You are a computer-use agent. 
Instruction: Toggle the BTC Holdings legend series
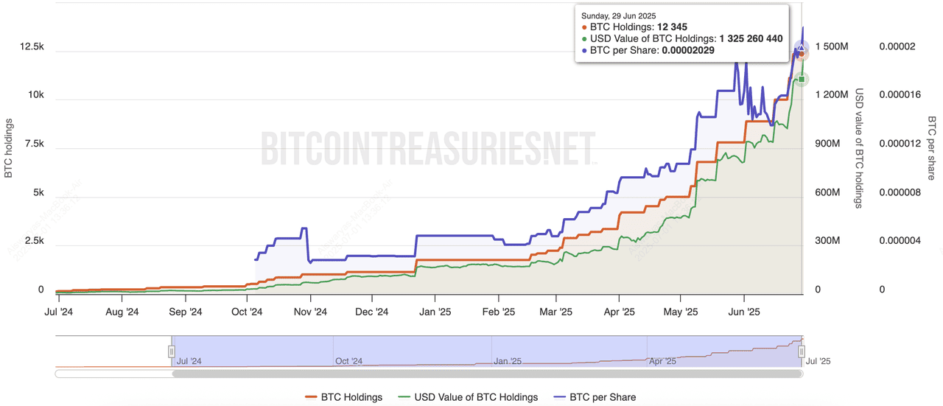[x=344, y=397]
